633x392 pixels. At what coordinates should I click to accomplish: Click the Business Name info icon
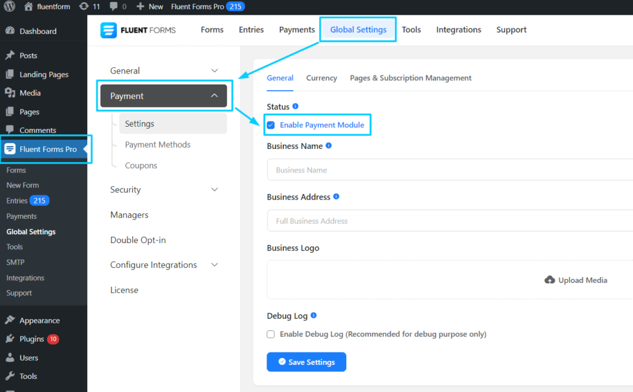[x=329, y=145]
